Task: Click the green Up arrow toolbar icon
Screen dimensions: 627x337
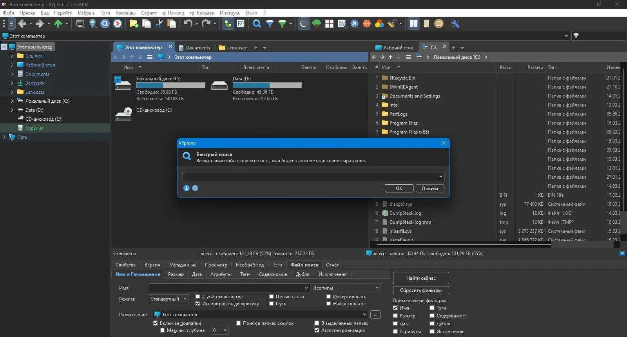Action: (58, 24)
